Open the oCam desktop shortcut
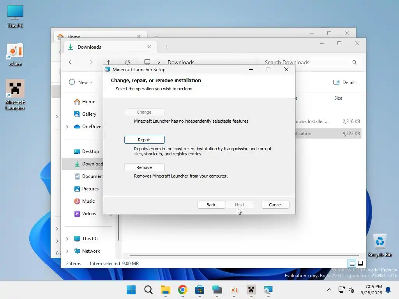The height and width of the screenshot is (299, 399). [x=15, y=55]
